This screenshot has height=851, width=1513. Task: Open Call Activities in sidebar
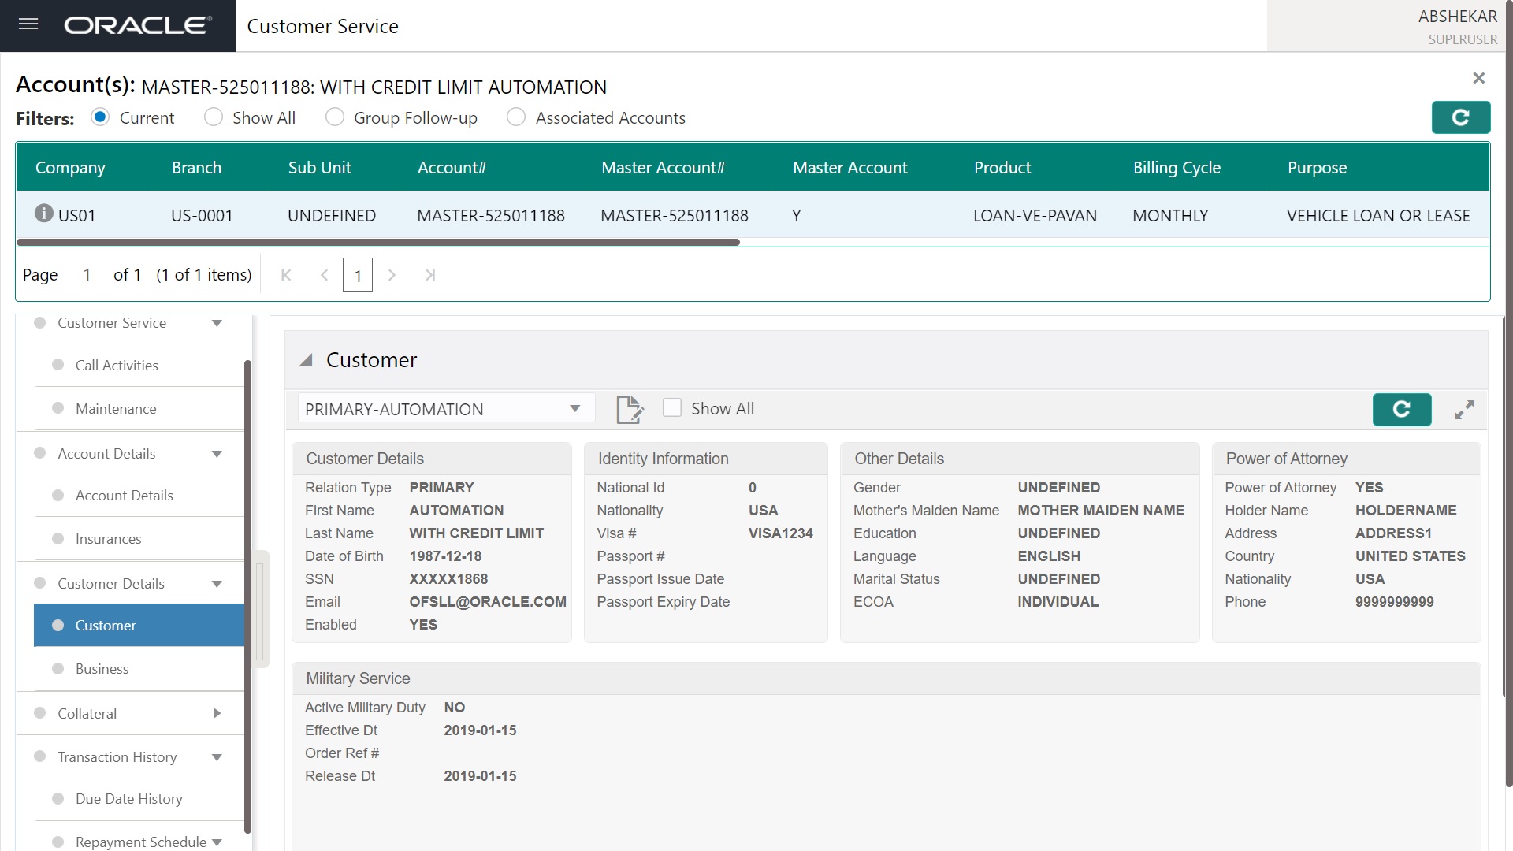[117, 365]
